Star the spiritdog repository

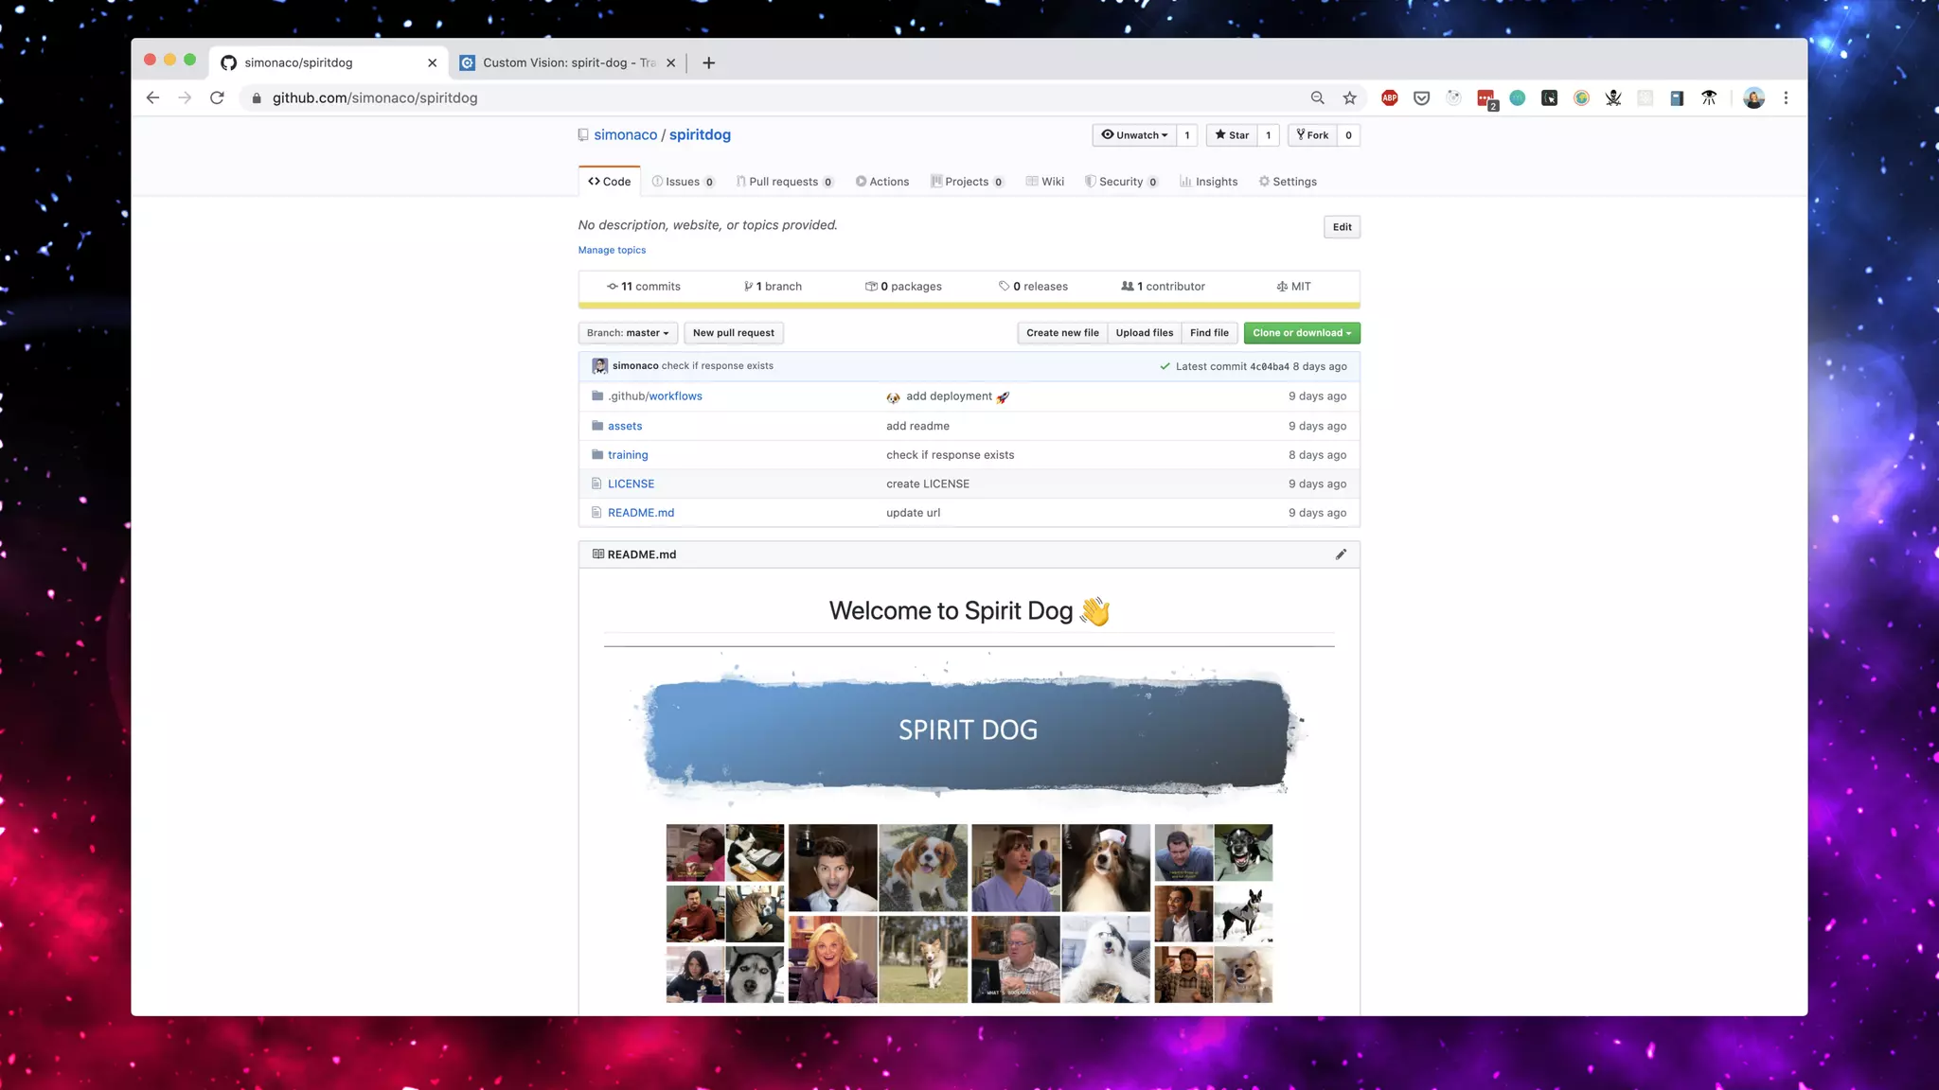(x=1232, y=135)
